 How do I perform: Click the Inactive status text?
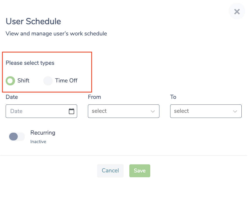coord(38,142)
